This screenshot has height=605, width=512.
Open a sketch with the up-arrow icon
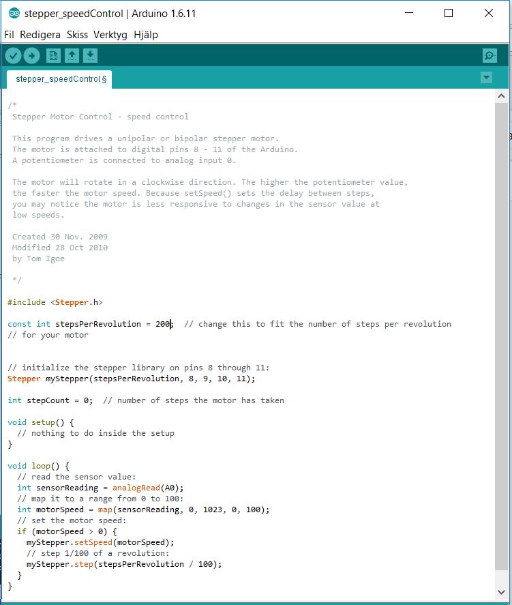pos(72,56)
